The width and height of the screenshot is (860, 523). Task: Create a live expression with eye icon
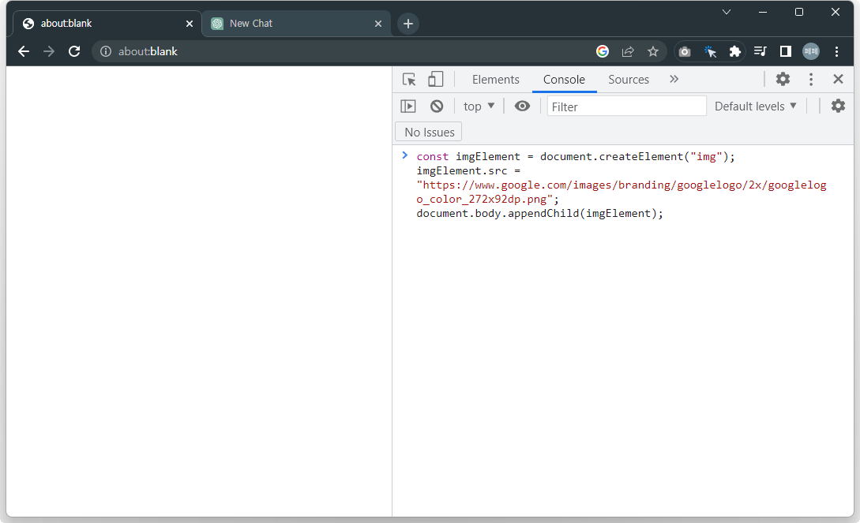tap(522, 106)
